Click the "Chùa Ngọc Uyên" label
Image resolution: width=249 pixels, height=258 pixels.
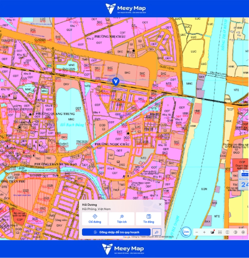click(x=141, y=183)
